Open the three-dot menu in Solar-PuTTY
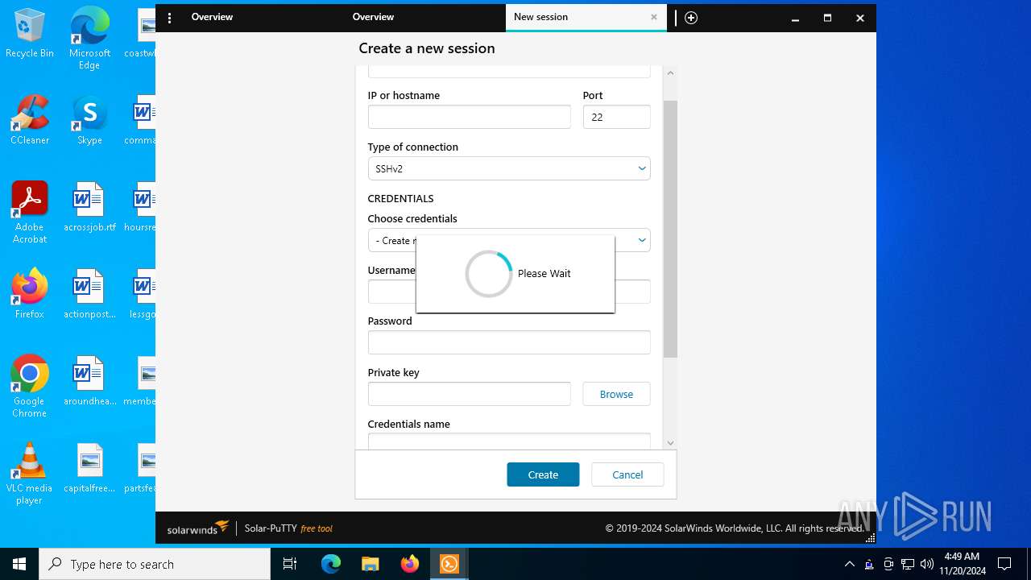Viewport: 1031px width, 580px height. click(169, 18)
